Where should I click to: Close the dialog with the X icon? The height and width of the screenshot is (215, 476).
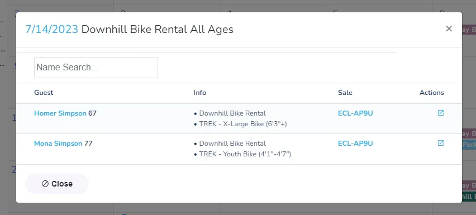pyautogui.click(x=449, y=28)
